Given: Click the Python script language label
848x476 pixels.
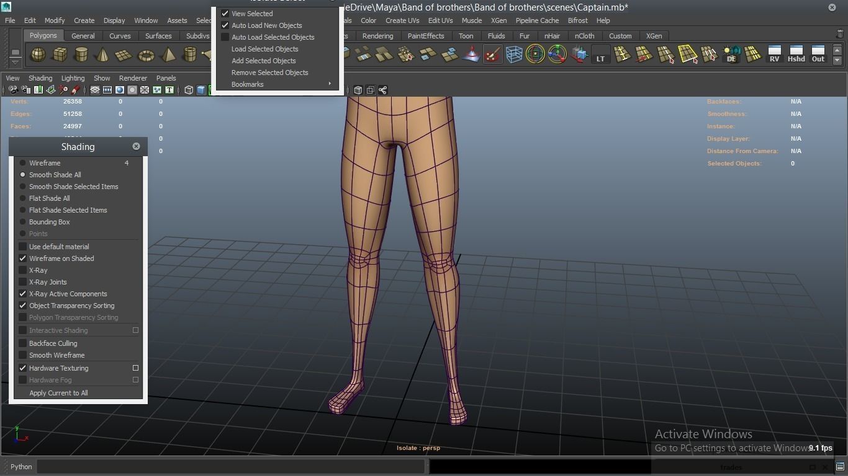Looking at the screenshot, I should pos(21,467).
